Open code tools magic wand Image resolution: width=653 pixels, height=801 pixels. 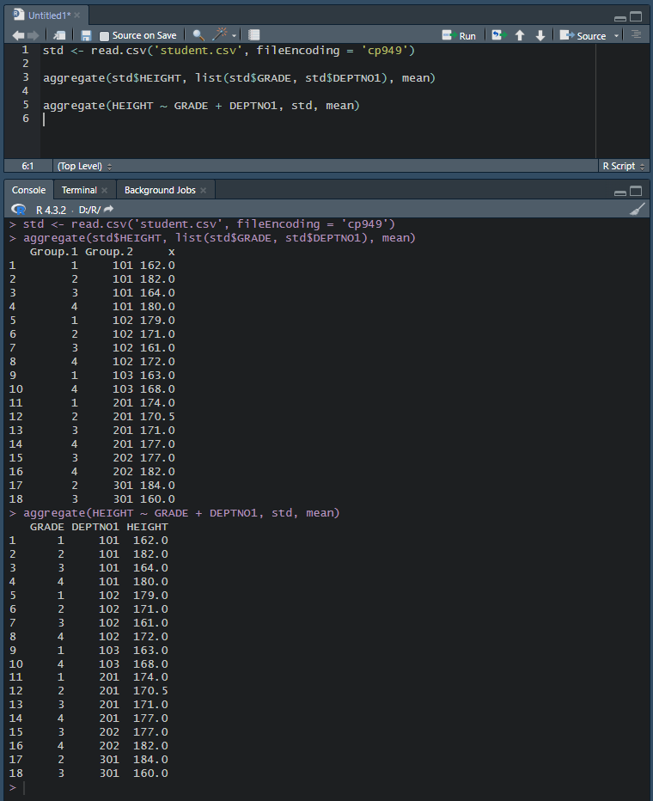click(220, 34)
